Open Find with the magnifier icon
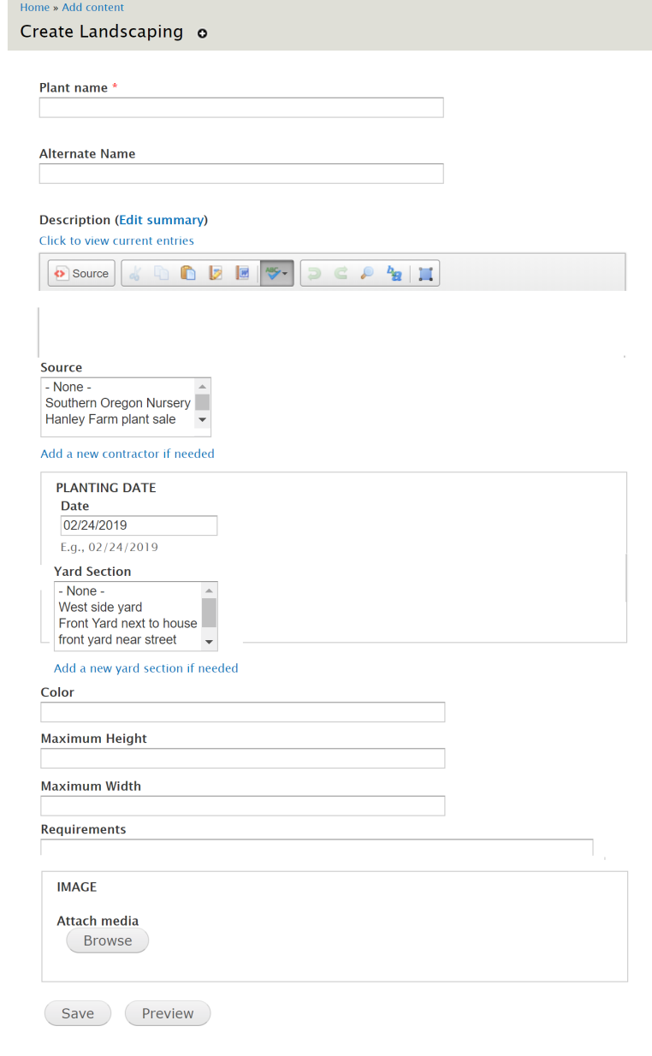 (x=366, y=273)
